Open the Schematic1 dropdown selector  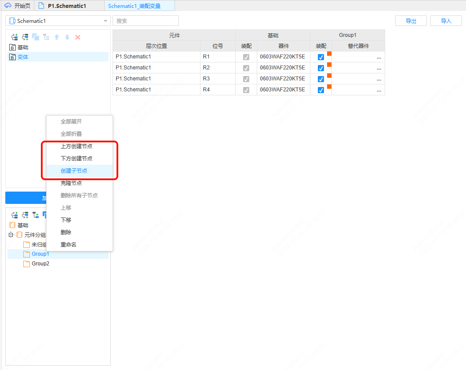(x=58, y=21)
